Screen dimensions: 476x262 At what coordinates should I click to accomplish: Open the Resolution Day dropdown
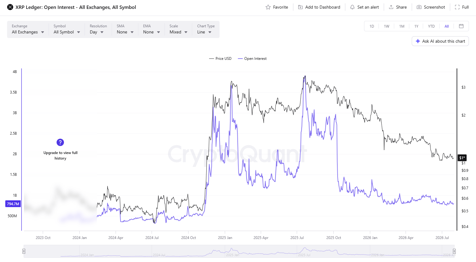tap(98, 29)
